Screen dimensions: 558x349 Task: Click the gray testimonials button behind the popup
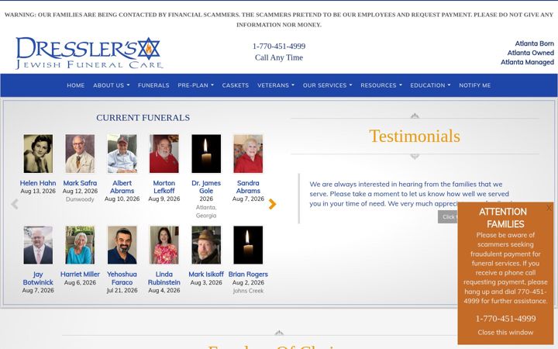(448, 217)
